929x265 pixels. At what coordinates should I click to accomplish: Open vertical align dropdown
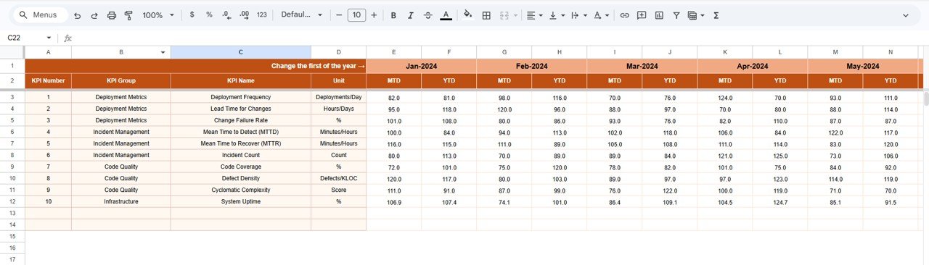[x=557, y=15]
